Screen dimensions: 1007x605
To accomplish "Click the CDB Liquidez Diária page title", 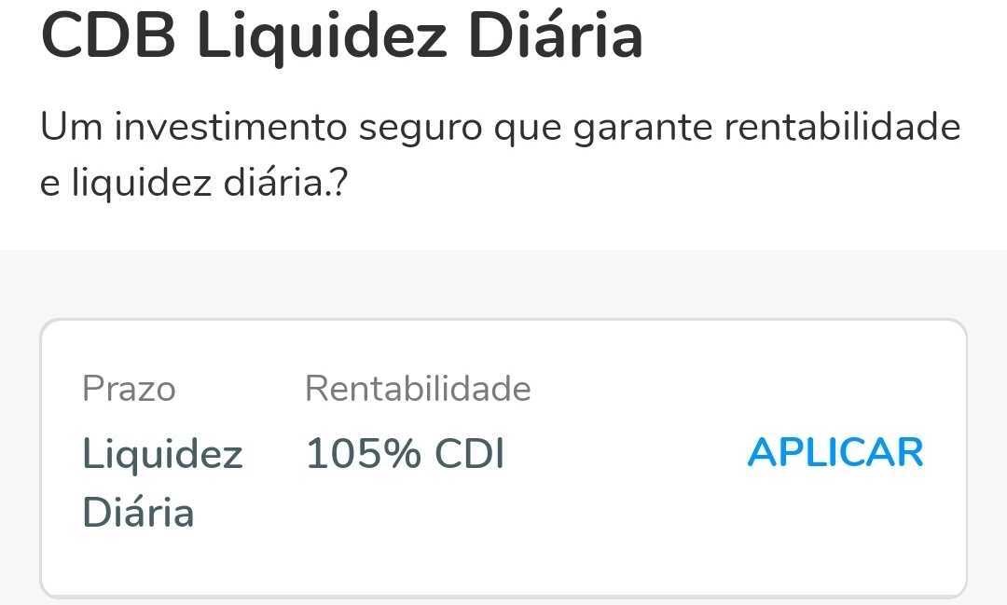I will (x=343, y=35).
